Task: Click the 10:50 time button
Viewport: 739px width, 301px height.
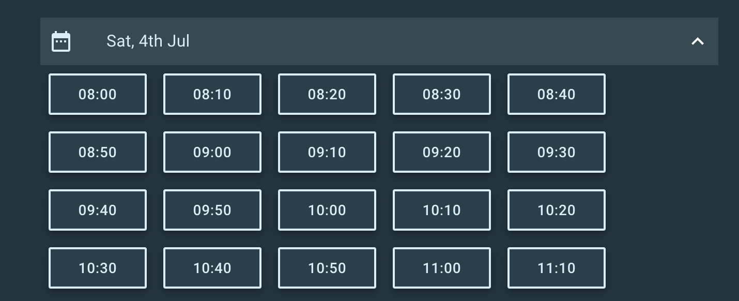Action: tap(327, 268)
